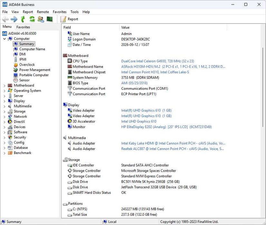The image size is (266, 225).
Task: Expand the Operating System tree node
Action: point(5,91)
